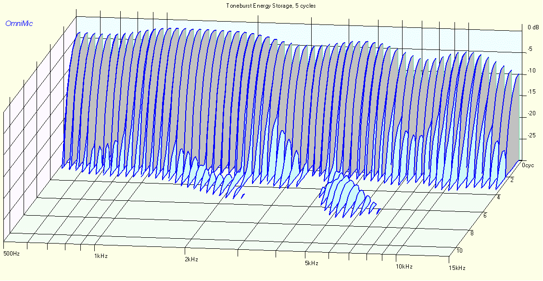Click the 10 cycles axis label
Viewport: 543px width, 281px height.
459,250
